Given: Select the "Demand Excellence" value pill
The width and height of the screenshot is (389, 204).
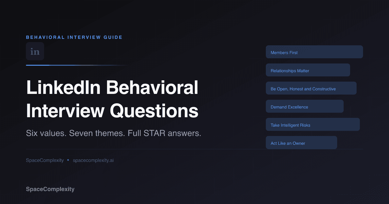Looking at the screenshot, I should point(304,106).
